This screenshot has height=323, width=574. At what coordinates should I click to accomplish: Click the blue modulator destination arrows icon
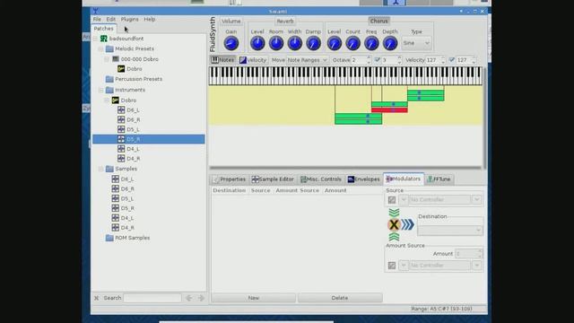point(407,224)
